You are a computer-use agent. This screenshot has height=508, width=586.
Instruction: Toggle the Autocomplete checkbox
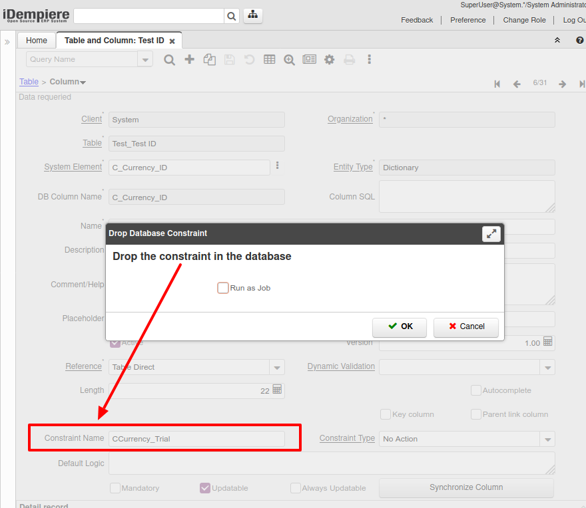[x=475, y=390]
